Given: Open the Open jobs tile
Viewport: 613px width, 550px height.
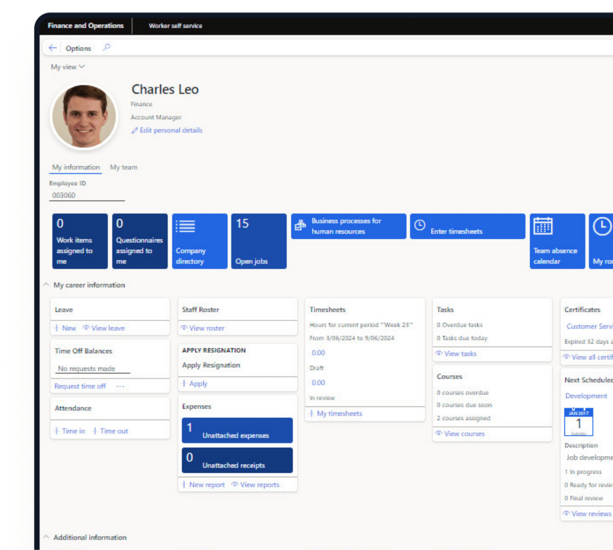Looking at the screenshot, I should (259, 242).
